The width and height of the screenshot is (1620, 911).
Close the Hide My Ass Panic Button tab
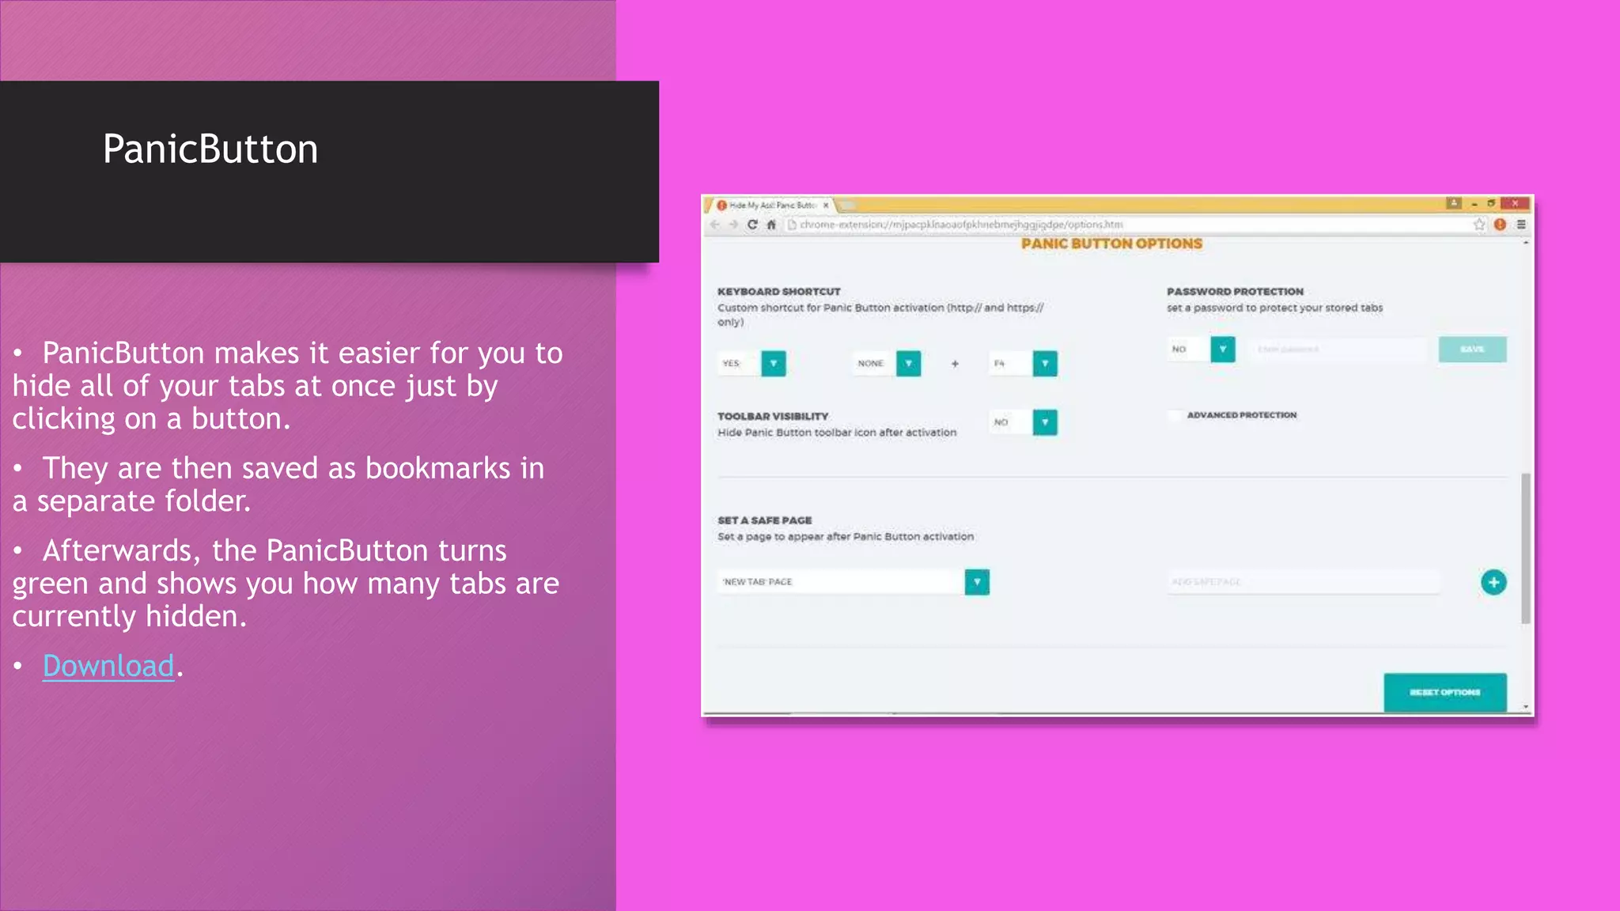click(x=826, y=205)
